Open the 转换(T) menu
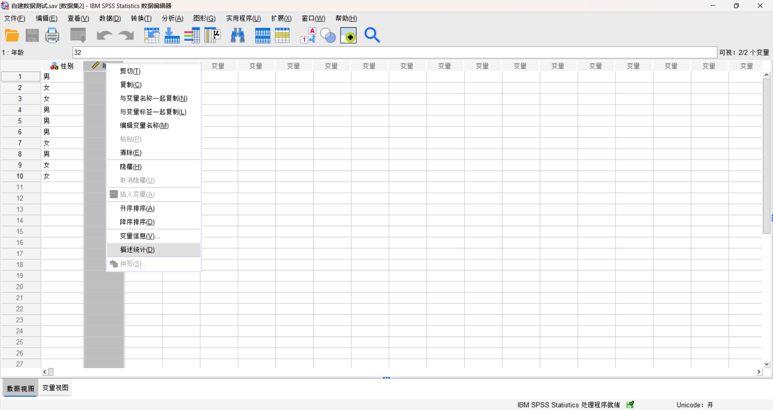The width and height of the screenshot is (773, 410). [x=141, y=18]
